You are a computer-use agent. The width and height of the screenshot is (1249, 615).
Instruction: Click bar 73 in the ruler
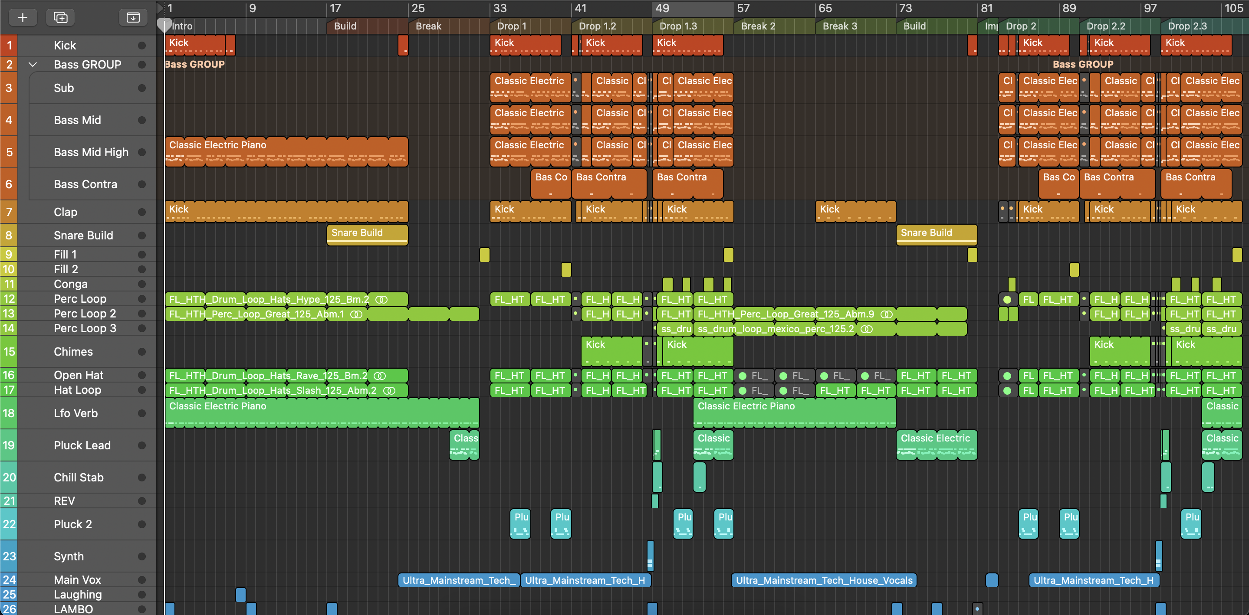(x=905, y=8)
